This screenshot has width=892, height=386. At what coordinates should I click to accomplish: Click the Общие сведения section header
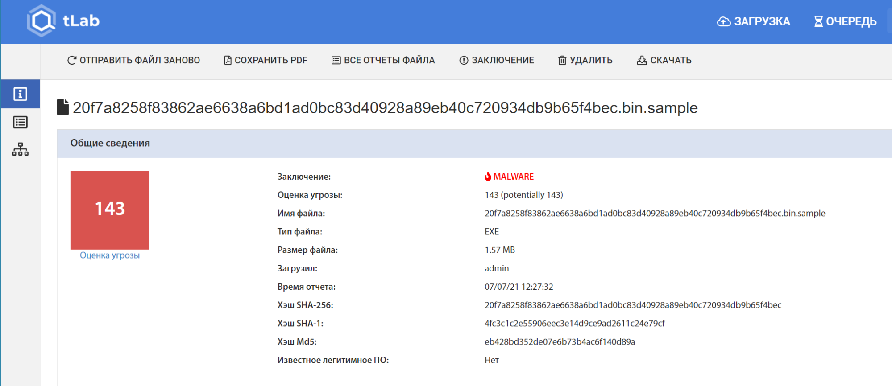pos(110,143)
